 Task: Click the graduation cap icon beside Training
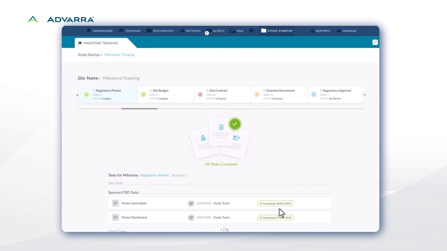[x=121, y=31]
